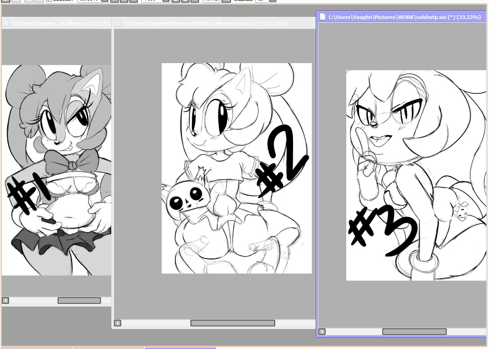Screen dimensions: 489x349
Task: Click the #3 sketch canvas in salshutp.sai
Action: (x=416, y=175)
